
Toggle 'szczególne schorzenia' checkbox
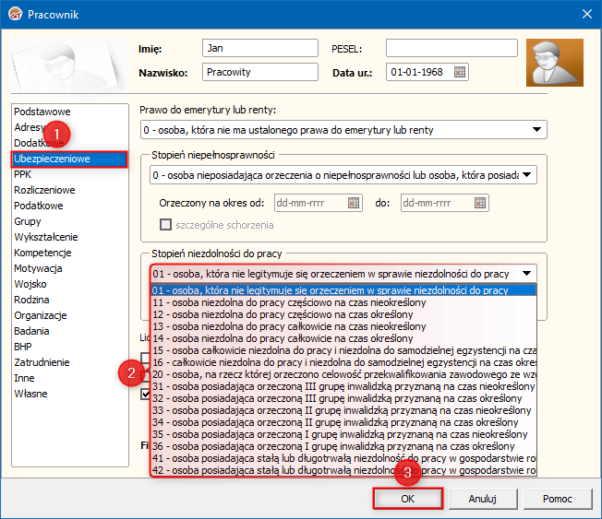click(x=165, y=225)
